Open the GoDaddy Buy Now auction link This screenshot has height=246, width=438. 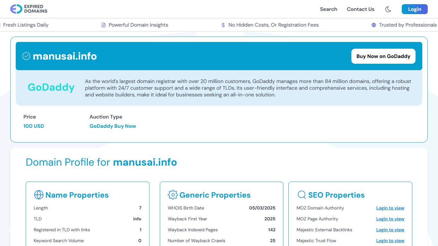click(x=113, y=126)
